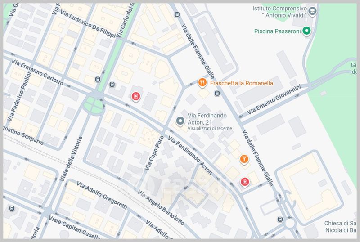Select the orange cocktail bar marker

click(243, 159)
